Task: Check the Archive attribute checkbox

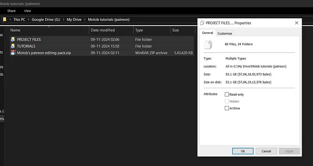Action: pos(227,108)
